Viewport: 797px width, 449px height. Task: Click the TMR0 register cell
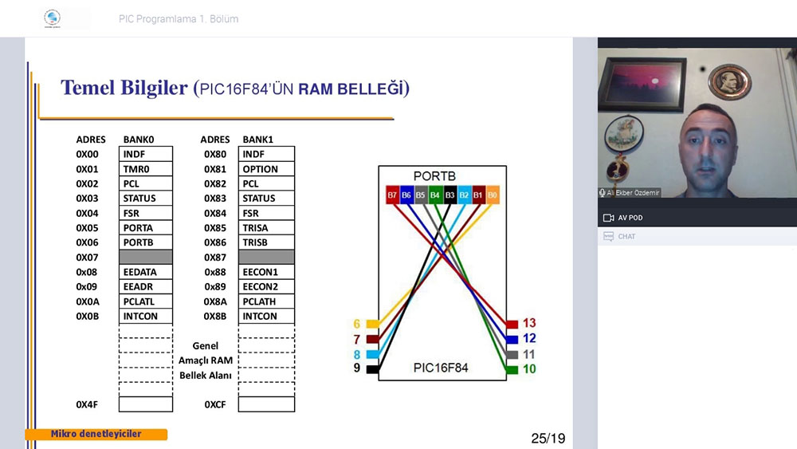tap(146, 169)
